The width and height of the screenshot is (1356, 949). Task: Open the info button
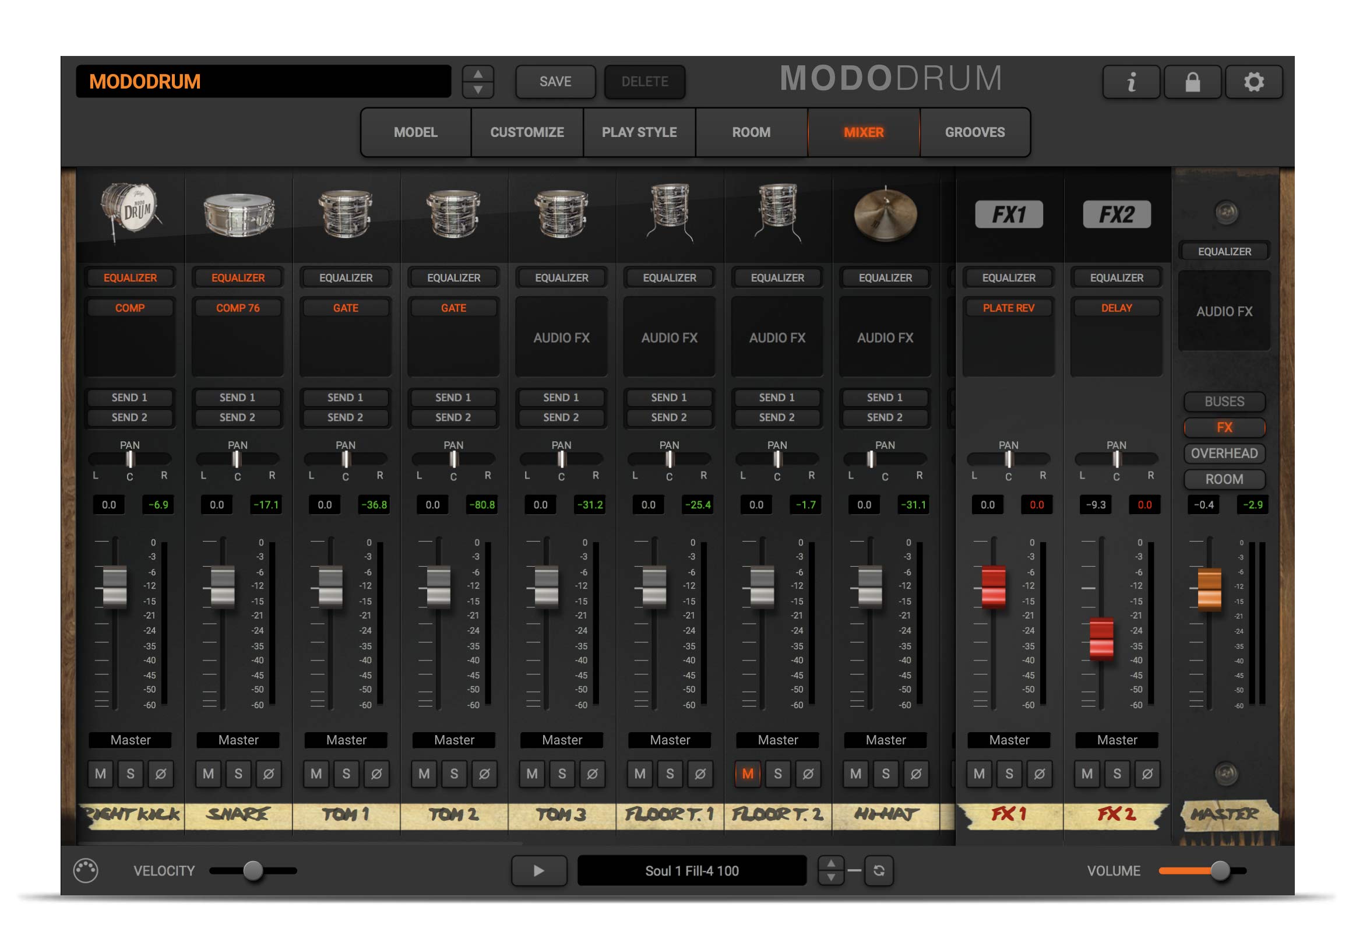tap(1131, 82)
